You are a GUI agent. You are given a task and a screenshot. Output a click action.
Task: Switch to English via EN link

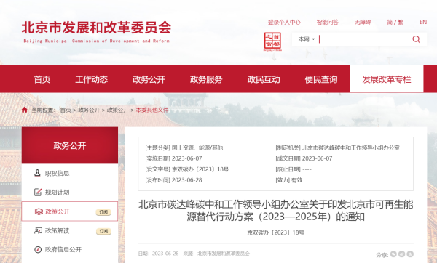423,22
